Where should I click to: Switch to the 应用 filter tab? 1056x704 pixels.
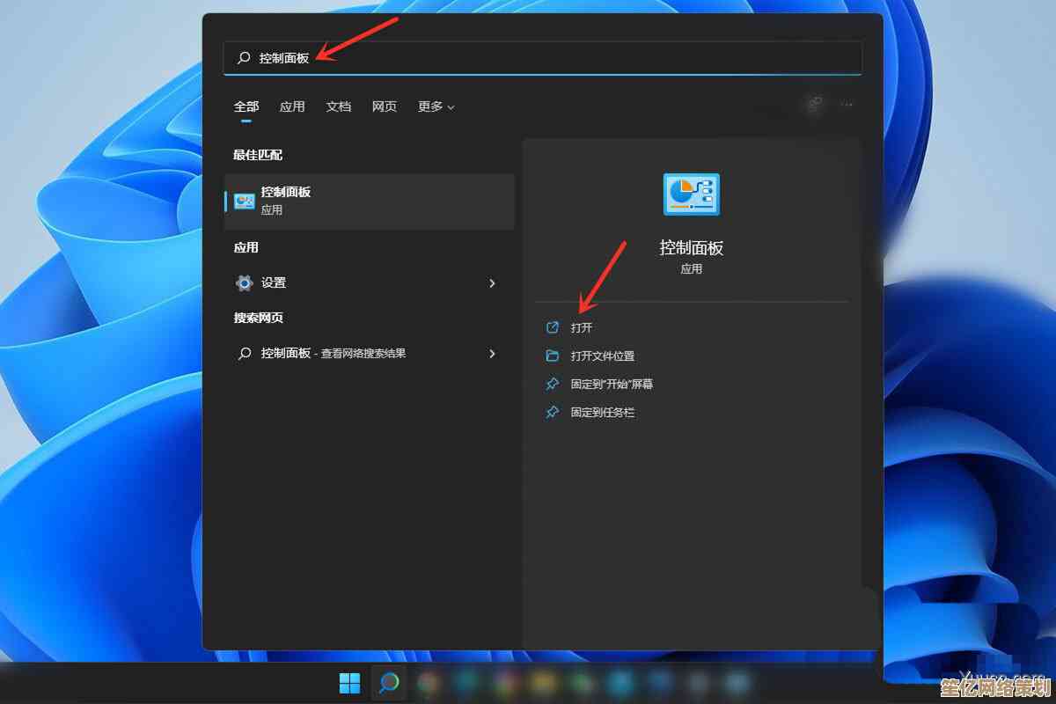[292, 106]
